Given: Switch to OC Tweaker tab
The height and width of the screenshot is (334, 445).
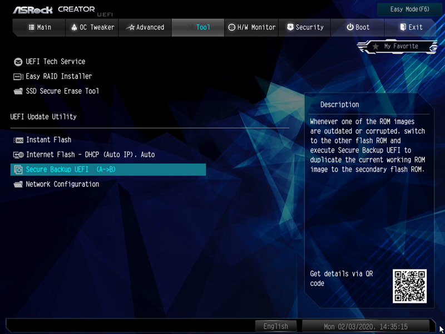Looking at the screenshot, I should pyautogui.click(x=92, y=27).
